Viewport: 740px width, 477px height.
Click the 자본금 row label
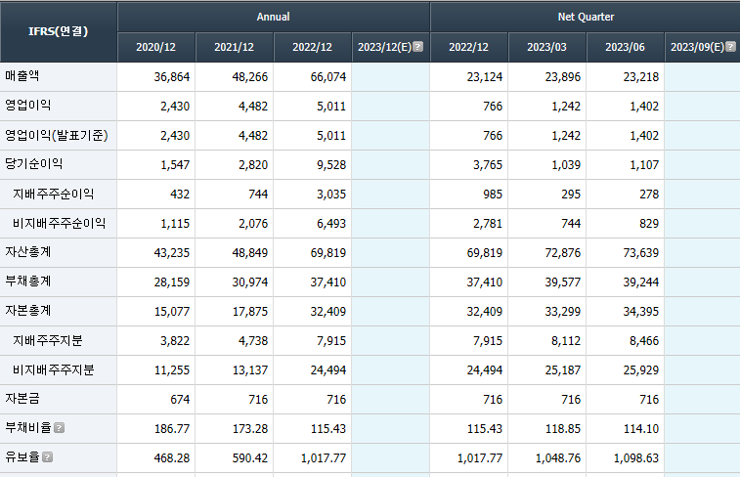(22, 399)
